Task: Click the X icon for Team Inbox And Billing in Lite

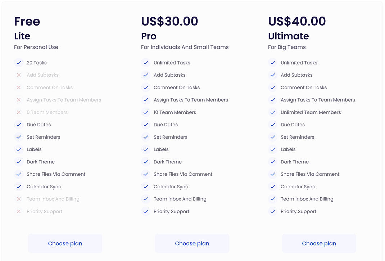Action: pyautogui.click(x=19, y=199)
